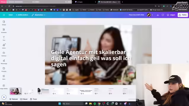The width and height of the screenshot is (189, 106).
Task: Select slide 1 thumbnail in the filmstrip
Action: (16, 91)
